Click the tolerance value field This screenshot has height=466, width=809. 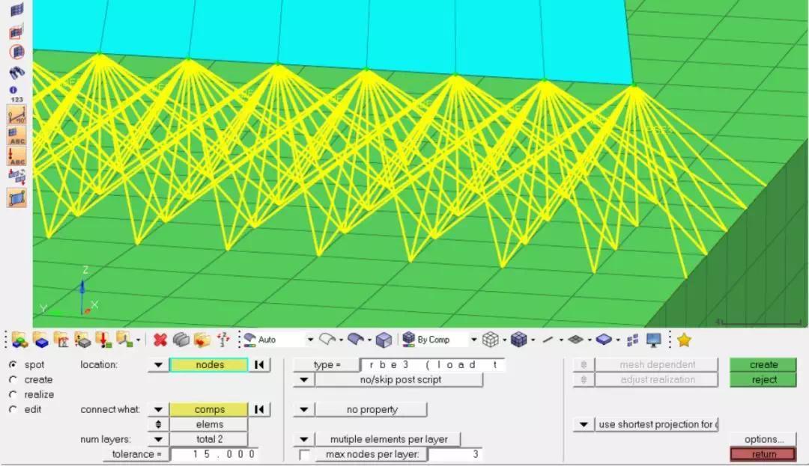click(x=213, y=454)
